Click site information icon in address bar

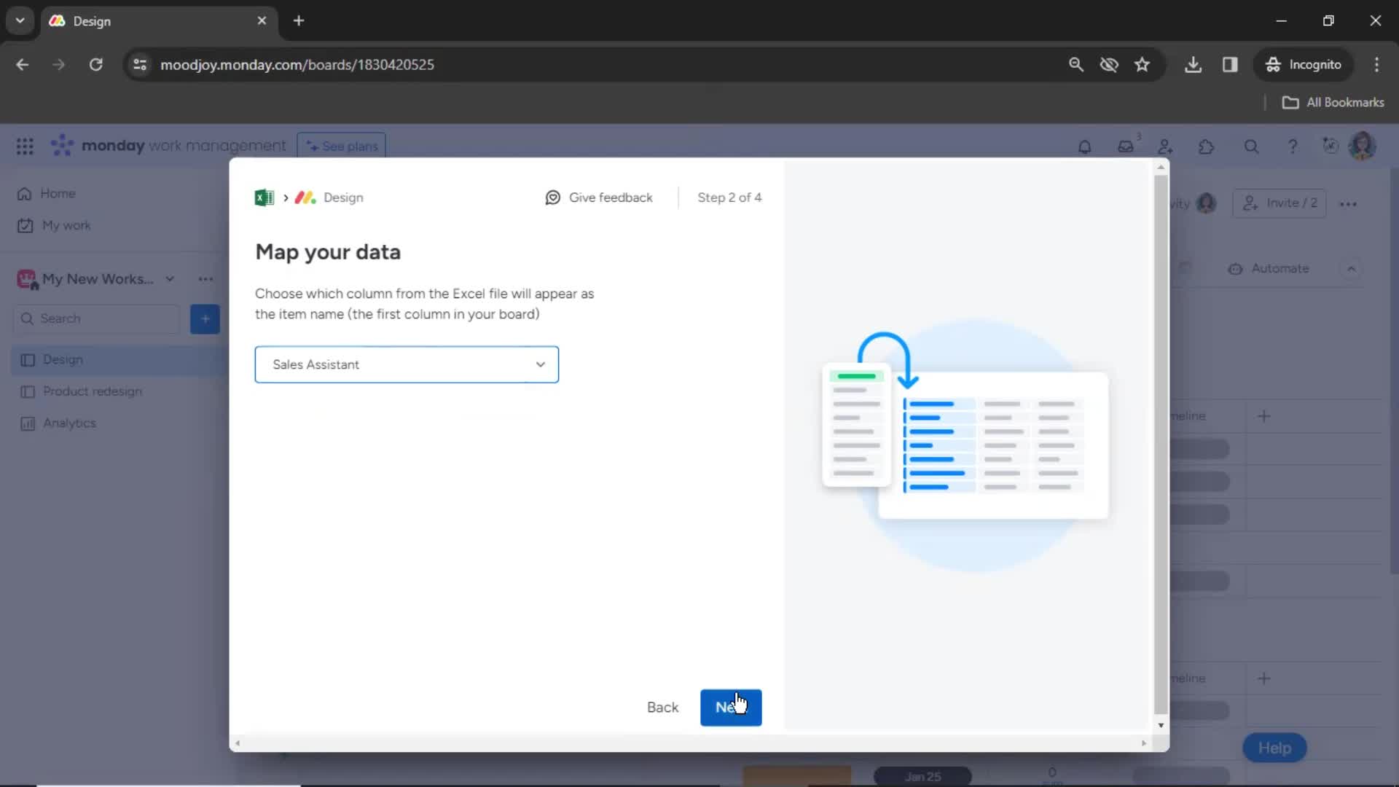point(140,65)
